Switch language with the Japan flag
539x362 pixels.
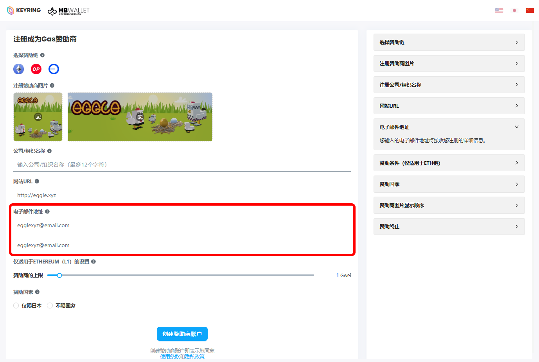point(514,11)
